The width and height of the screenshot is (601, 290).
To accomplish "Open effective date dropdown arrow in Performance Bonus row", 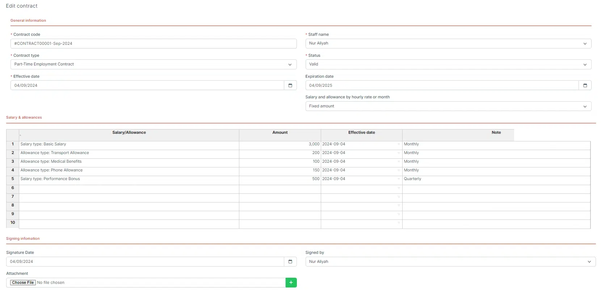I will [399, 179].
